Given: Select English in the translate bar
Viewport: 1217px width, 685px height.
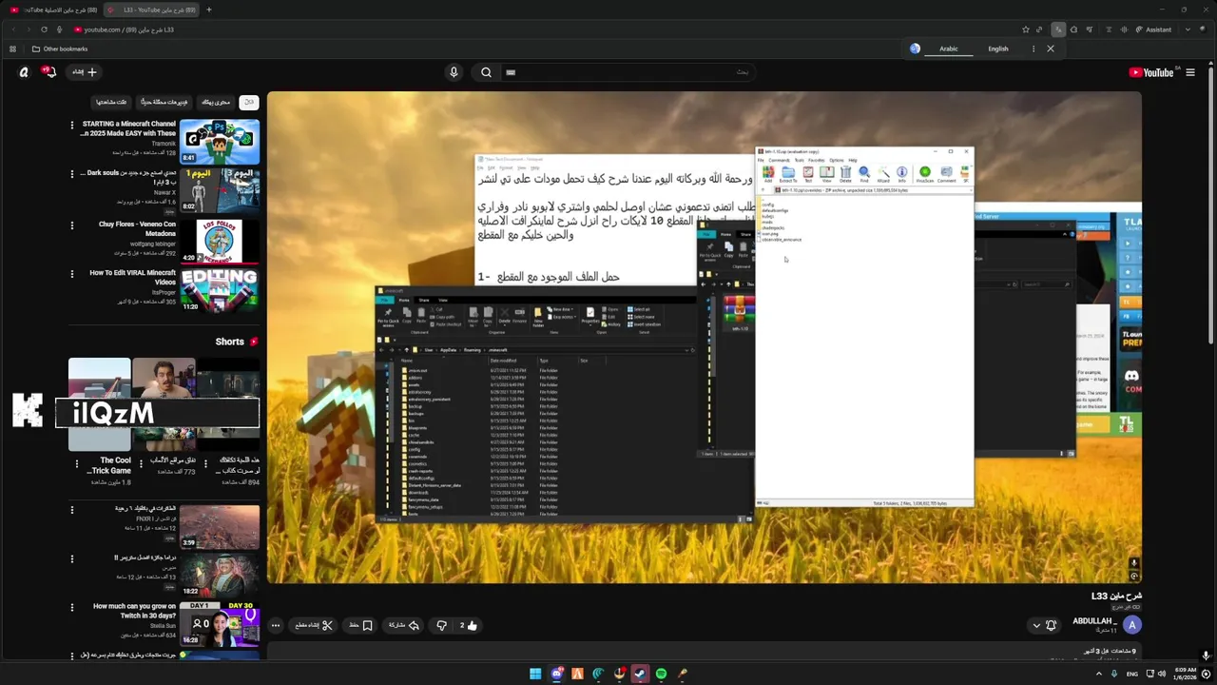Looking at the screenshot, I should (998, 49).
